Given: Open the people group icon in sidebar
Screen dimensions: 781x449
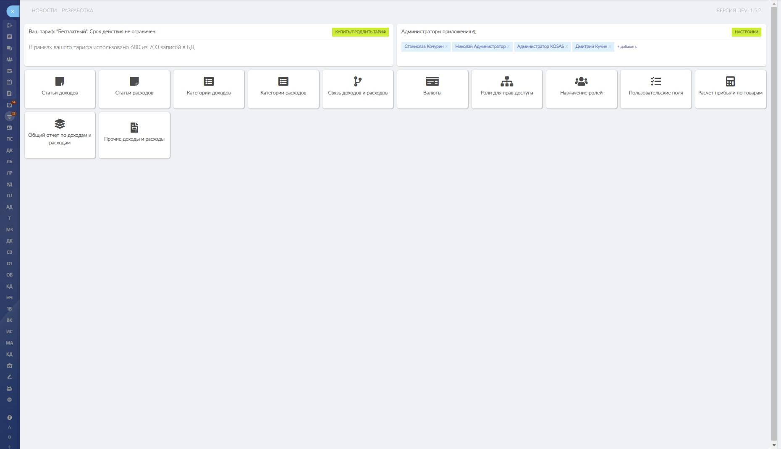Looking at the screenshot, I should point(9,60).
